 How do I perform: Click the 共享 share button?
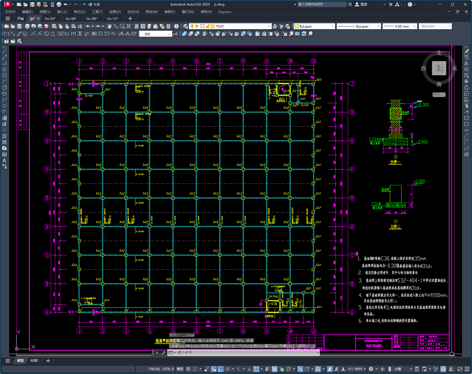tap(94, 4)
